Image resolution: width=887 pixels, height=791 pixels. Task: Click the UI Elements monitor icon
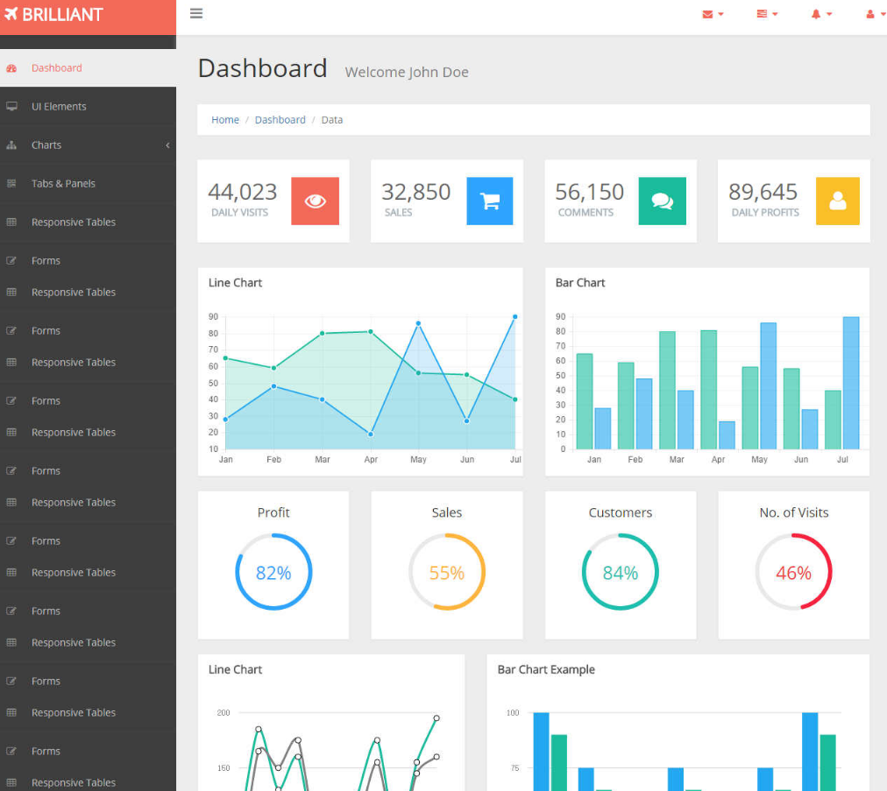[11, 107]
